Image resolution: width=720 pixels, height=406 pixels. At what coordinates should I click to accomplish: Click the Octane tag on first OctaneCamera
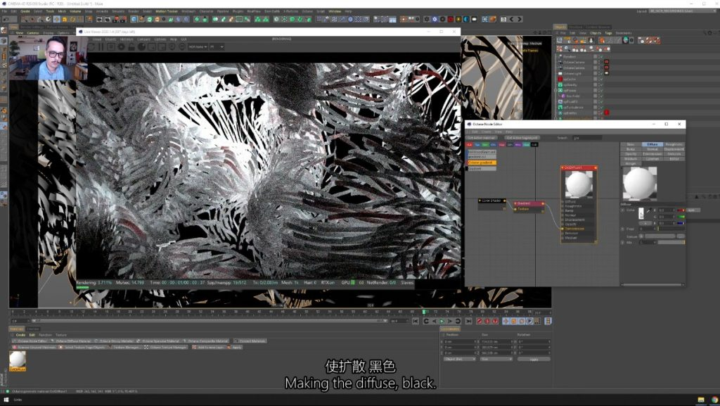606,62
